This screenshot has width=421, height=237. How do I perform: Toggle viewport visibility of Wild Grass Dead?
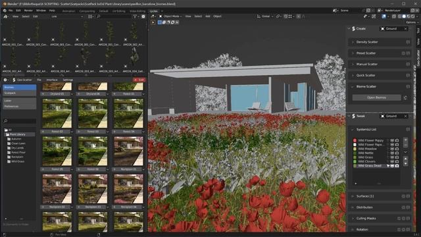[392, 166]
